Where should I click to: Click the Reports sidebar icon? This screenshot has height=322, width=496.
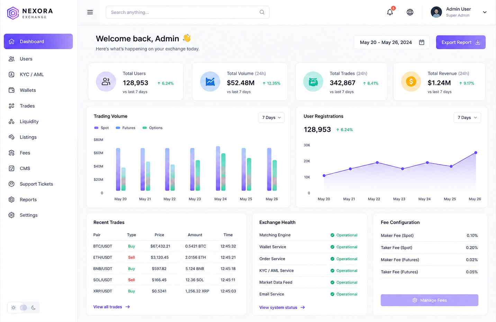coord(11,199)
